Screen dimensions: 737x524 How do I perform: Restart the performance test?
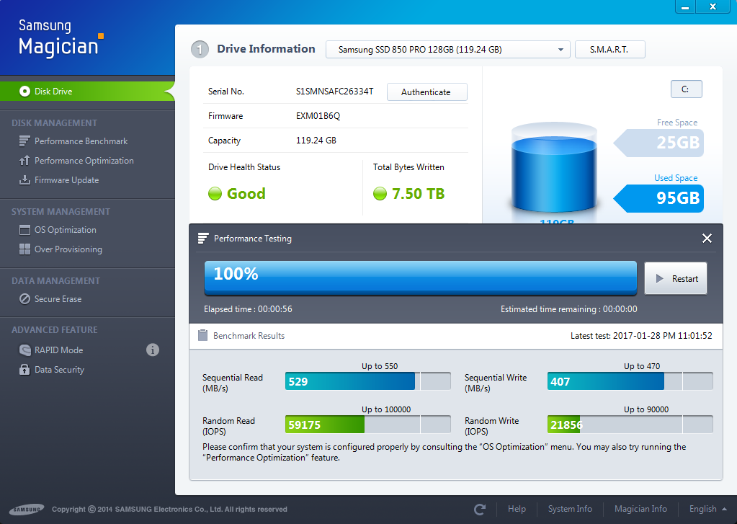pos(676,278)
